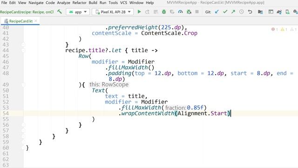Sync project with Gradle files icon
Viewport: 298px width, 168px height.
[279, 12]
